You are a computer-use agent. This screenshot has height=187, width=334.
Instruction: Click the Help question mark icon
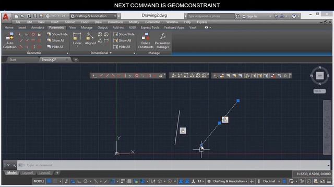pyautogui.click(x=294, y=16)
